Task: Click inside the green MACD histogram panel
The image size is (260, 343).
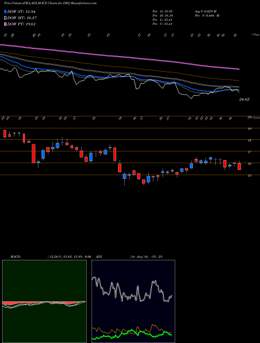Action: (44, 301)
